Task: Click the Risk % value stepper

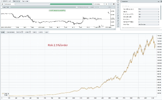Action: coord(158,12)
